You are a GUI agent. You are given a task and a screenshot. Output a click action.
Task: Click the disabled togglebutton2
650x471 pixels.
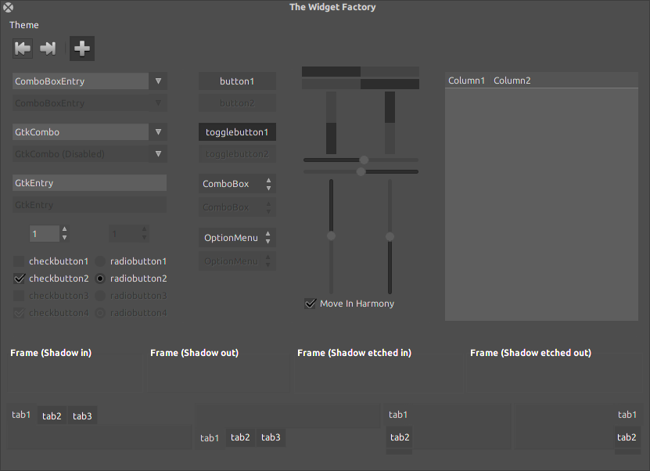[x=237, y=154]
